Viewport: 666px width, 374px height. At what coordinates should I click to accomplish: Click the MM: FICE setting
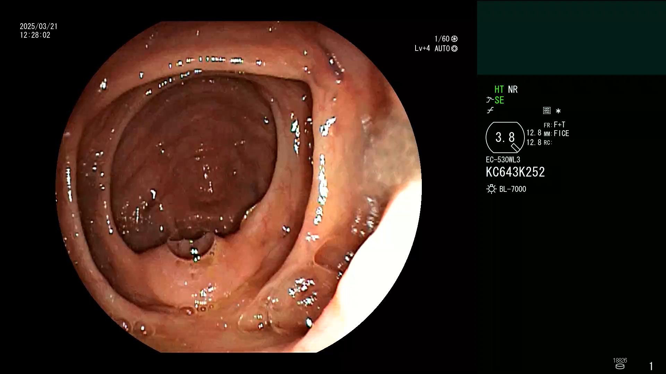[556, 133]
